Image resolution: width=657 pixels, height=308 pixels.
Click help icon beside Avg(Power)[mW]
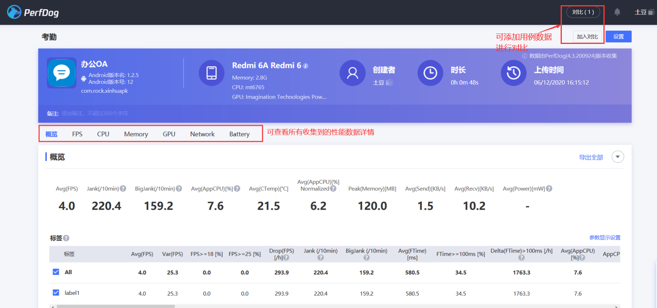[x=549, y=189]
